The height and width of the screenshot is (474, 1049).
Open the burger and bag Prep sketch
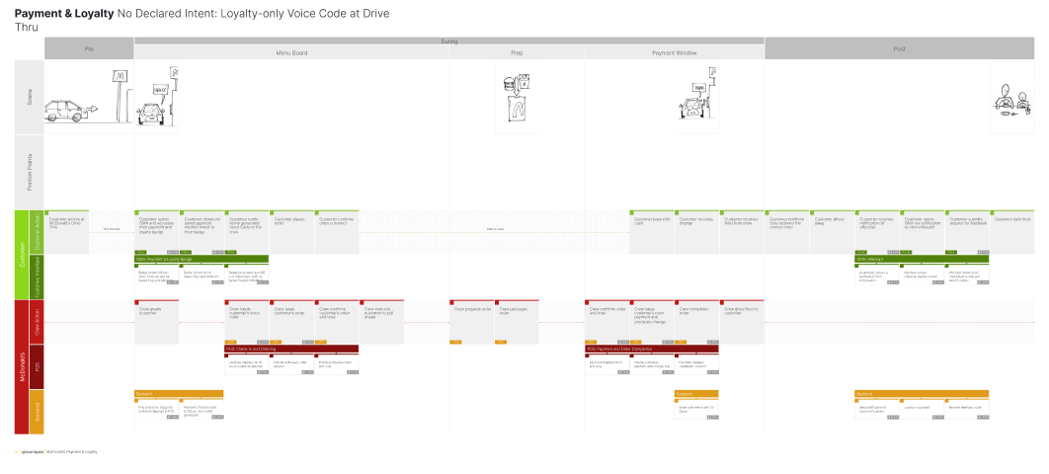517,96
